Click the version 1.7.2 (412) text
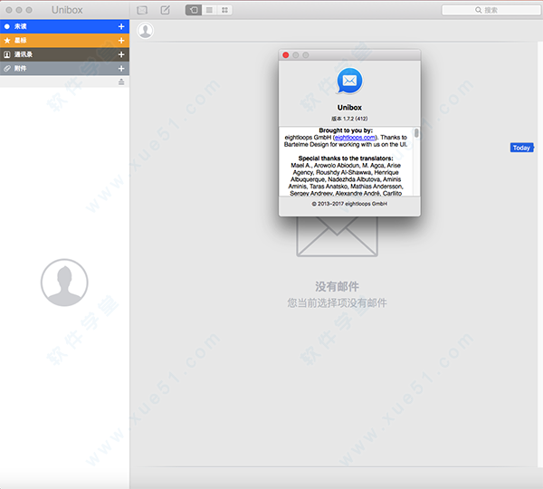 (349, 119)
